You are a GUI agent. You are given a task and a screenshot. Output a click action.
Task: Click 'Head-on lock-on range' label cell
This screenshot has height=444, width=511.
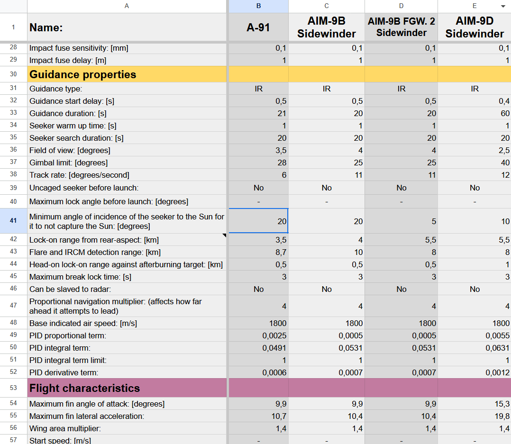[x=127, y=264]
